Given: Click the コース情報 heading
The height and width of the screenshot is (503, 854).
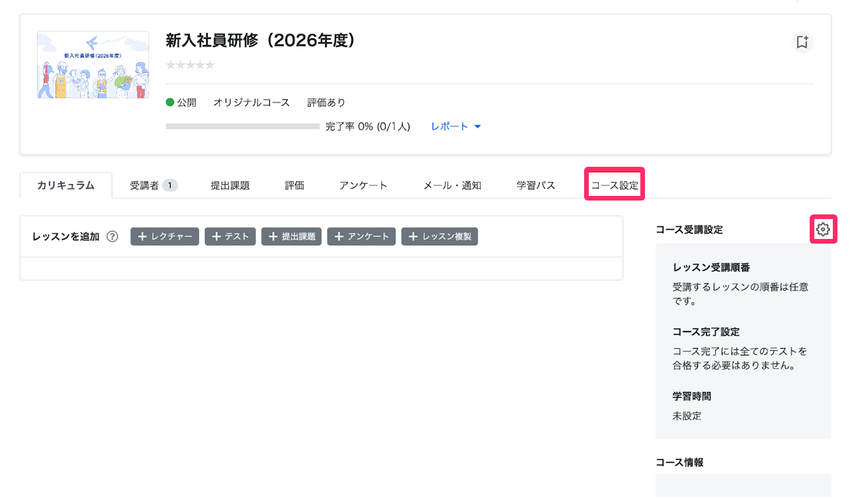Looking at the screenshot, I should pos(679,463).
